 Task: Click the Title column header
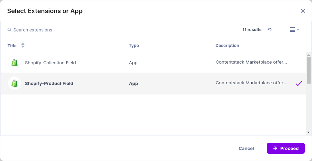pos(12,46)
